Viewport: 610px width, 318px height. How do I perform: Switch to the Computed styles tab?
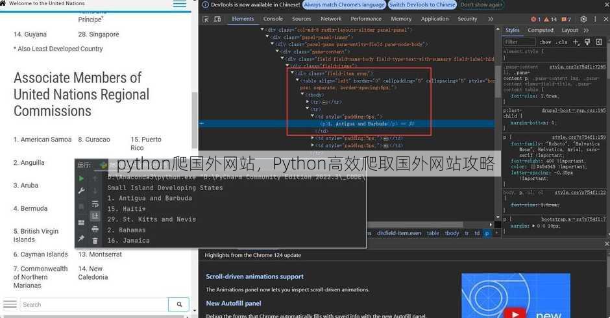(541, 31)
